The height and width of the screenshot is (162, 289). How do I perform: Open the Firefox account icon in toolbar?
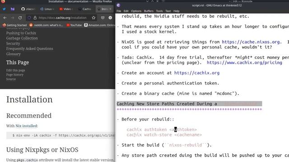coord(110,18)
